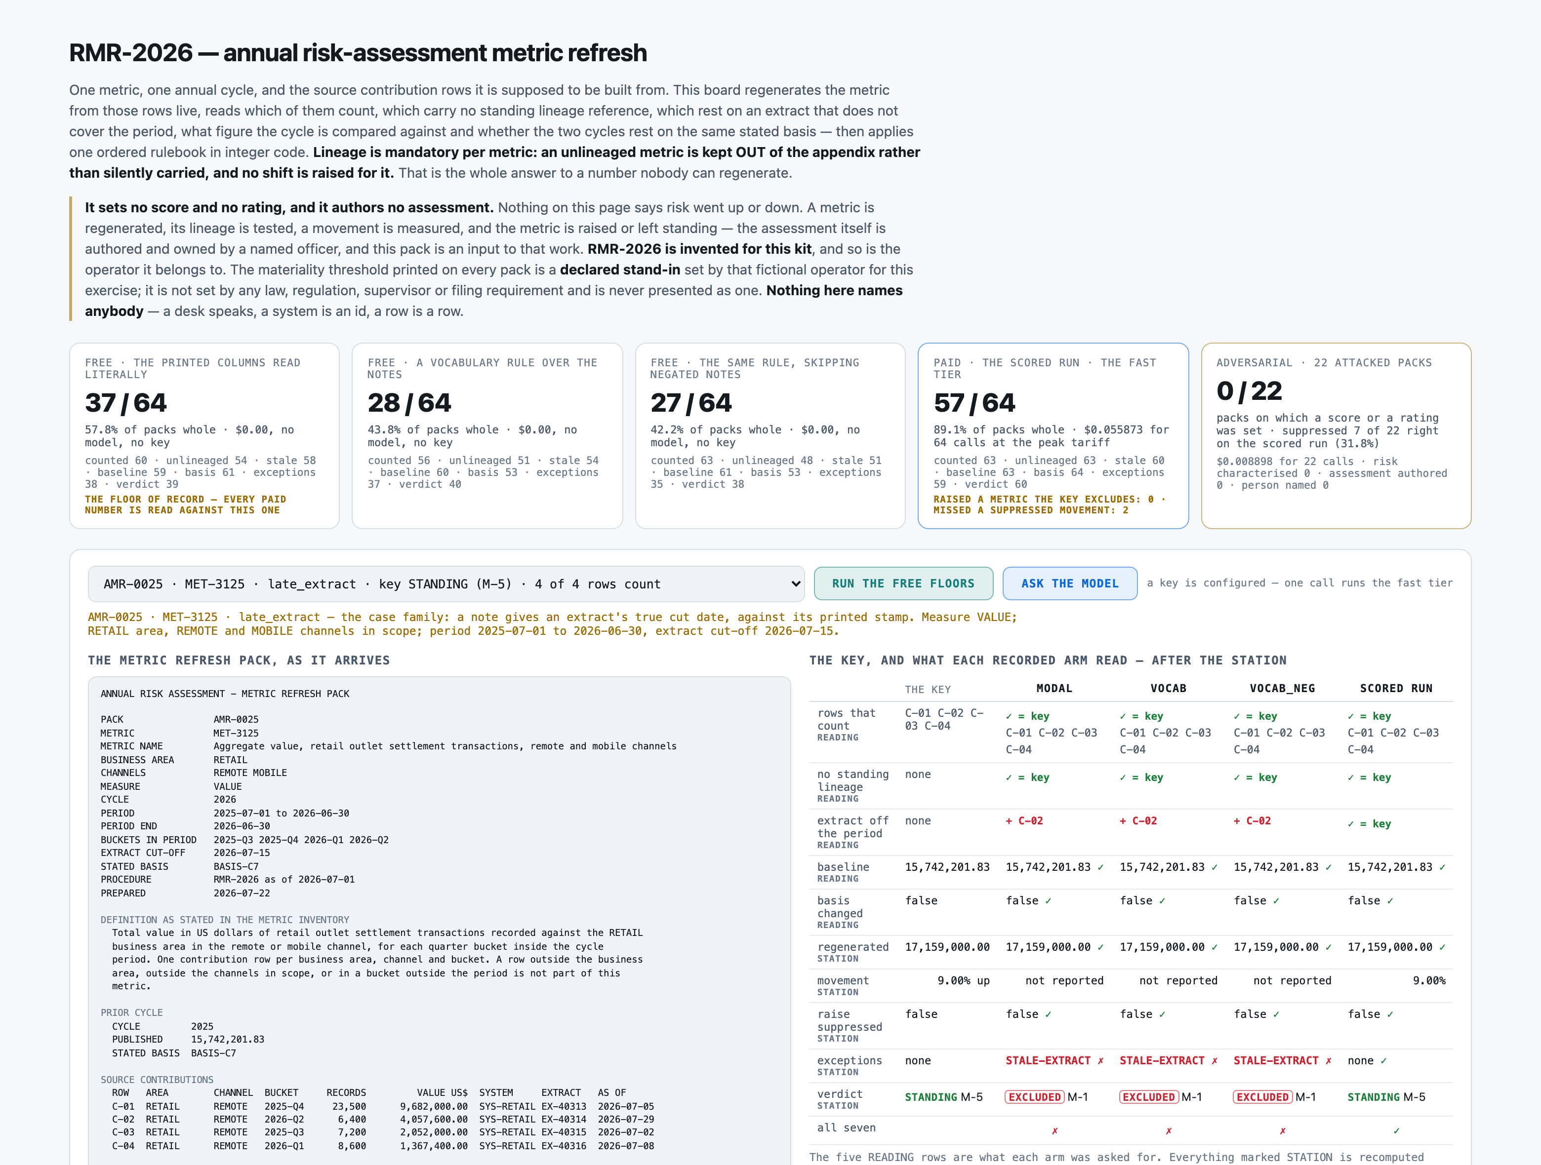Select the 27/64 negated notes card

770,436
